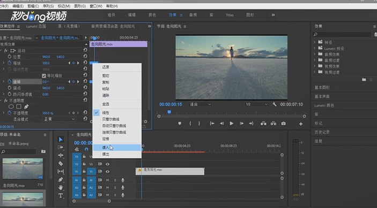Click the Add Marker button in program monitor
The image size is (377, 208).
(180, 124)
